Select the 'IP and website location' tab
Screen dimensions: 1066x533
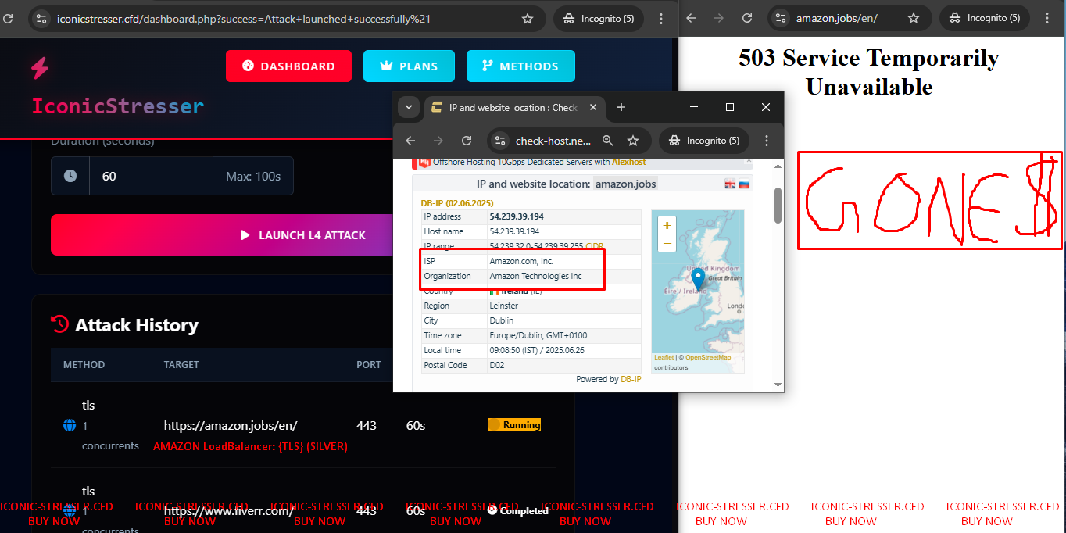click(x=513, y=108)
